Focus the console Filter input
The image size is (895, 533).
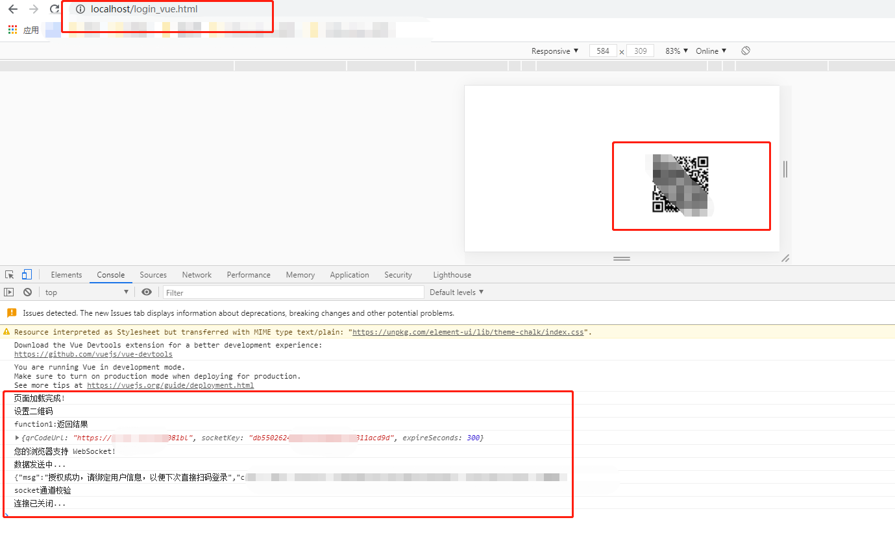pos(293,292)
